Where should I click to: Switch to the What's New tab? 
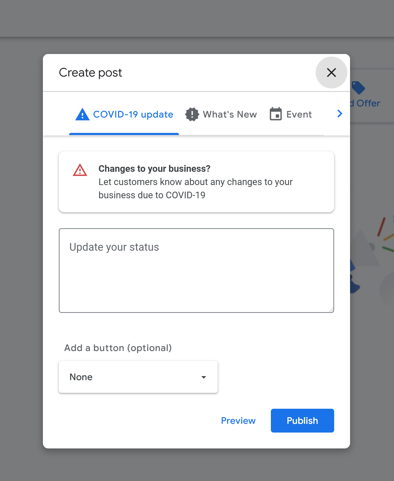[221, 114]
